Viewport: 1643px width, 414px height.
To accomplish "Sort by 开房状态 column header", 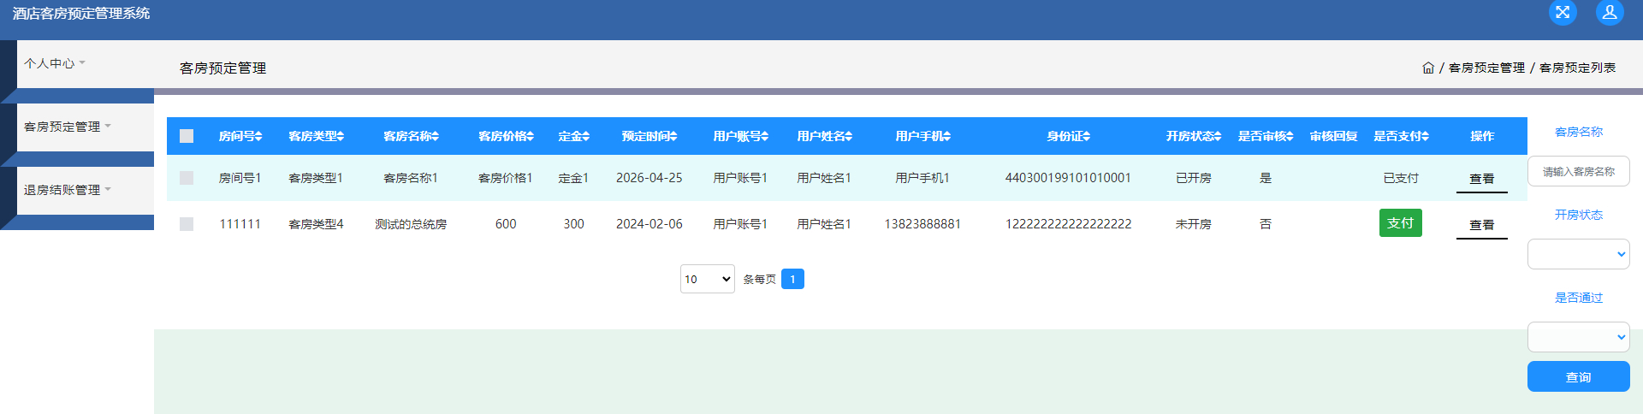I will click(1193, 136).
